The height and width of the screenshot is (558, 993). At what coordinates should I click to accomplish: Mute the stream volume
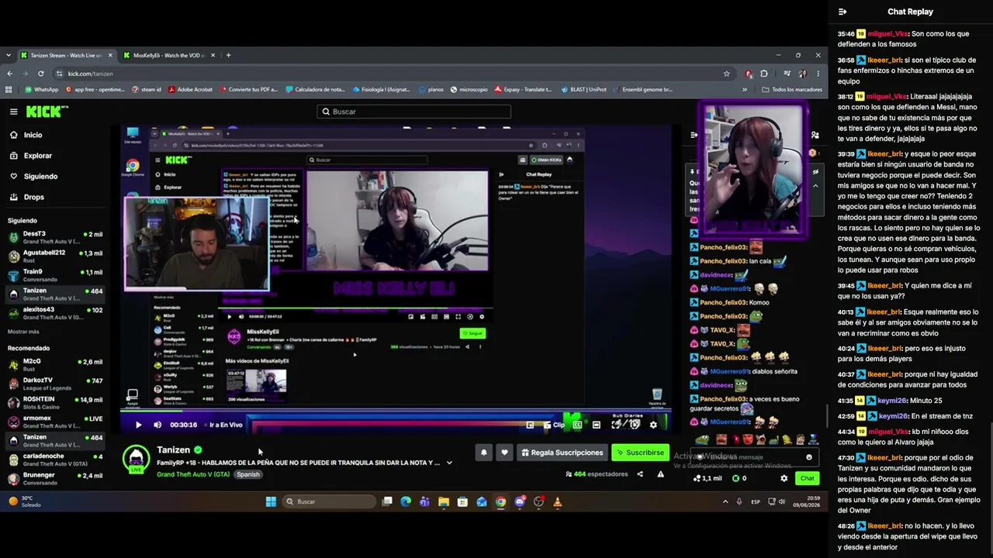(x=157, y=425)
